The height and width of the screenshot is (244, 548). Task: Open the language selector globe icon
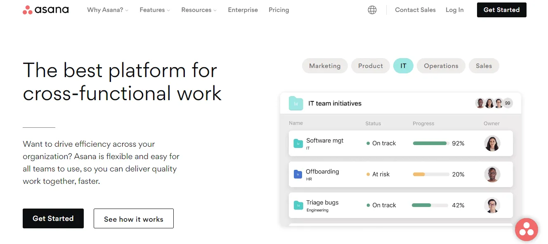tap(372, 10)
